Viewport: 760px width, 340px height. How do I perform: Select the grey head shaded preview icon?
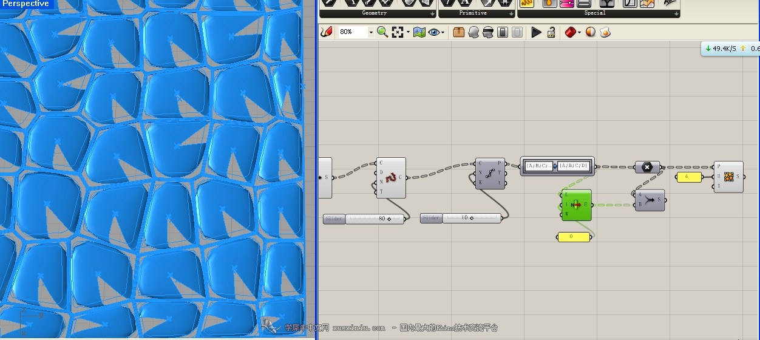point(473,32)
